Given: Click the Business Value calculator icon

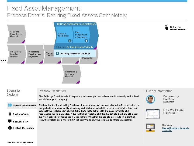Looking at the screenshot, I should [10, 114].
